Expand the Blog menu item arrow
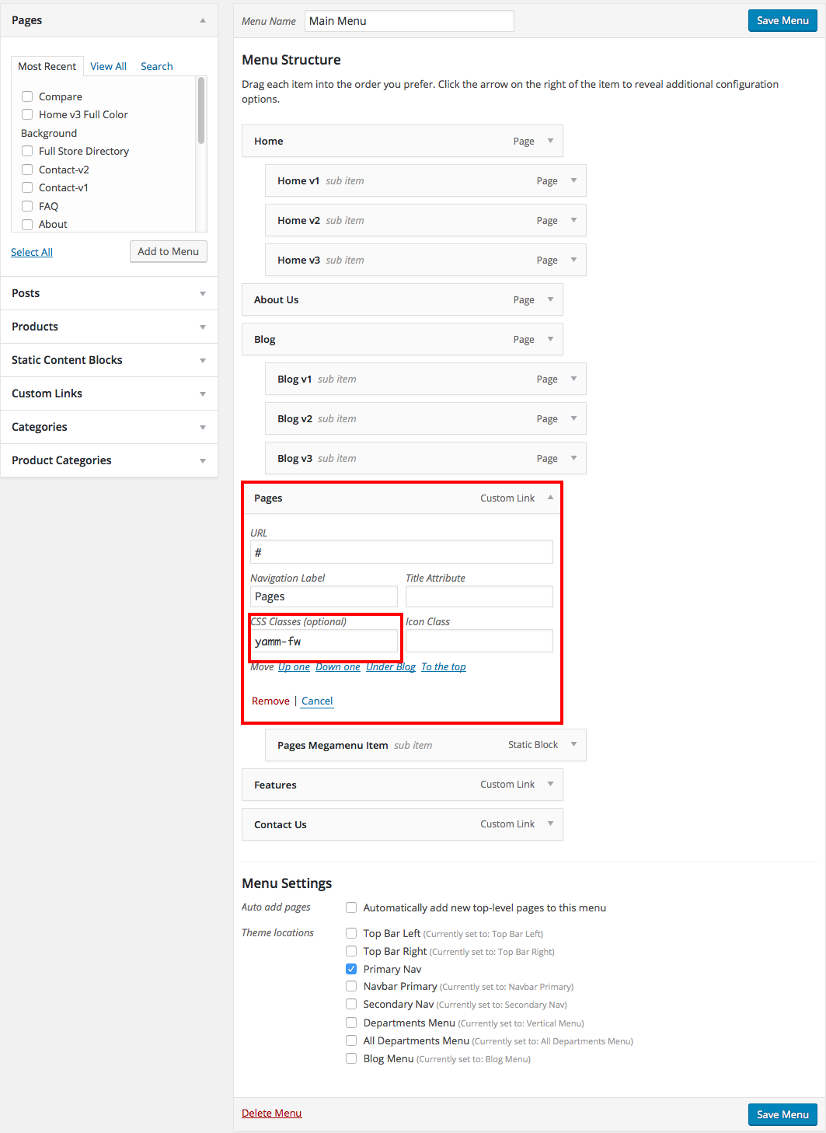Viewport: 826px width, 1133px height. tap(550, 339)
